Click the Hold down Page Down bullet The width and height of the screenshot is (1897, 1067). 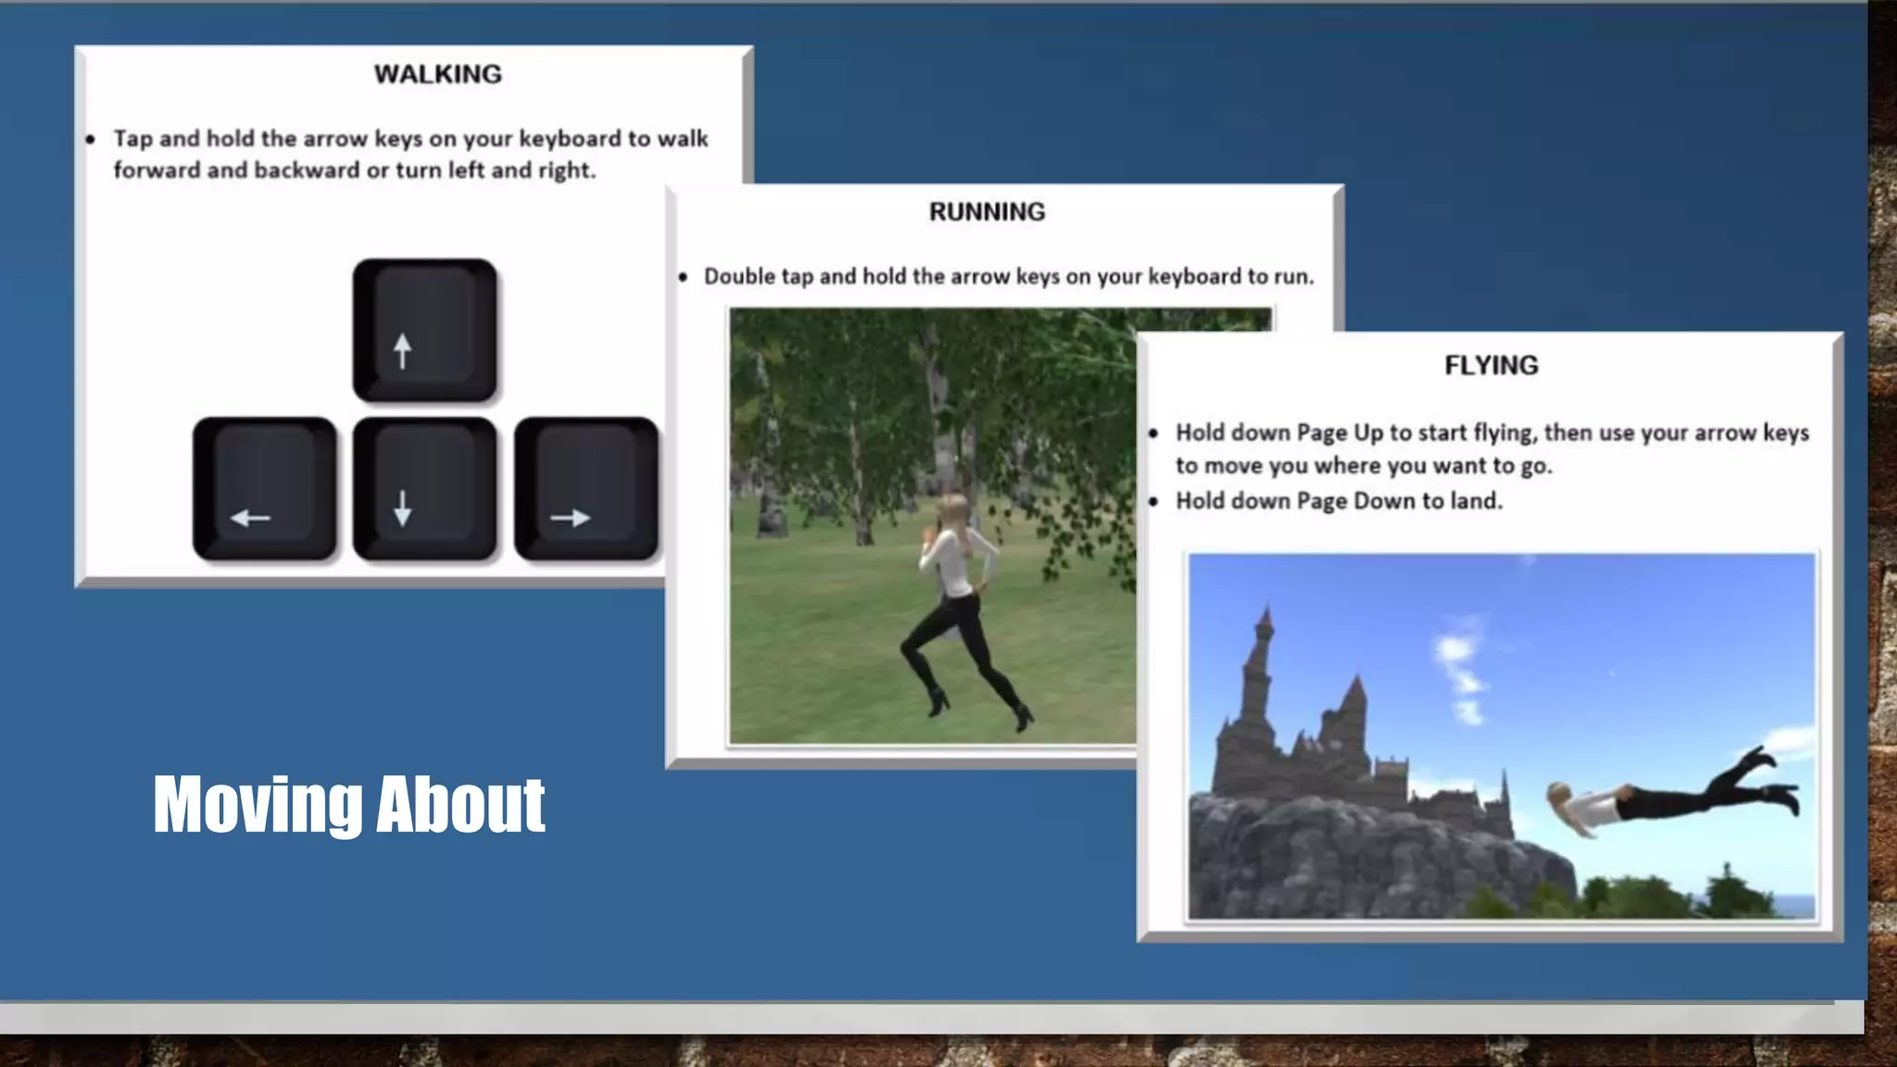click(x=1338, y=501)
